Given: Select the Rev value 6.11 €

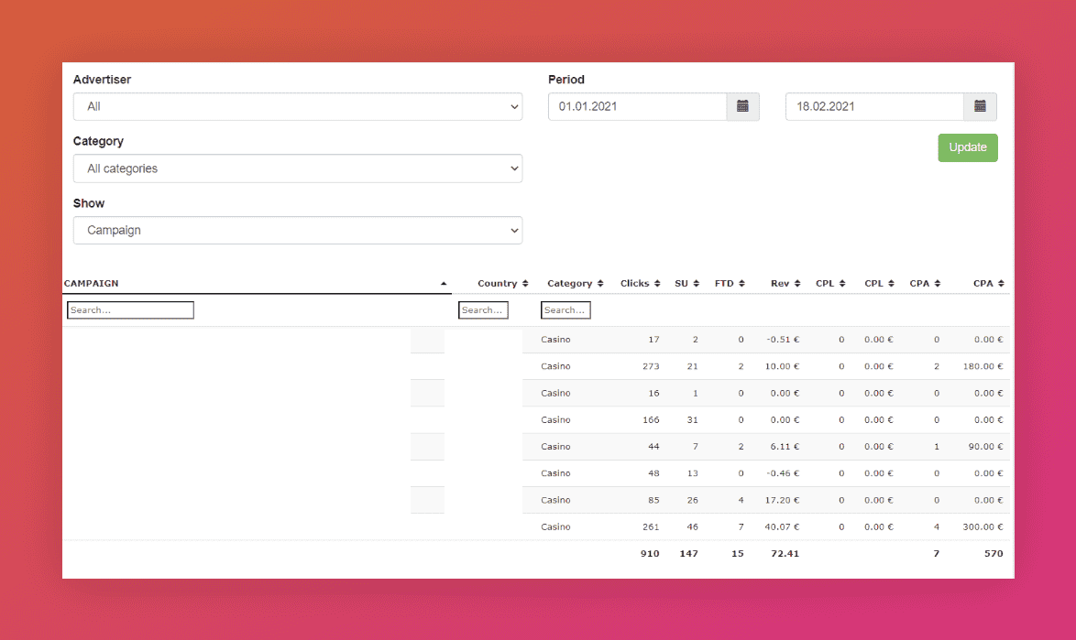Looking at the screenshot, I should click(x=785, y=447).
